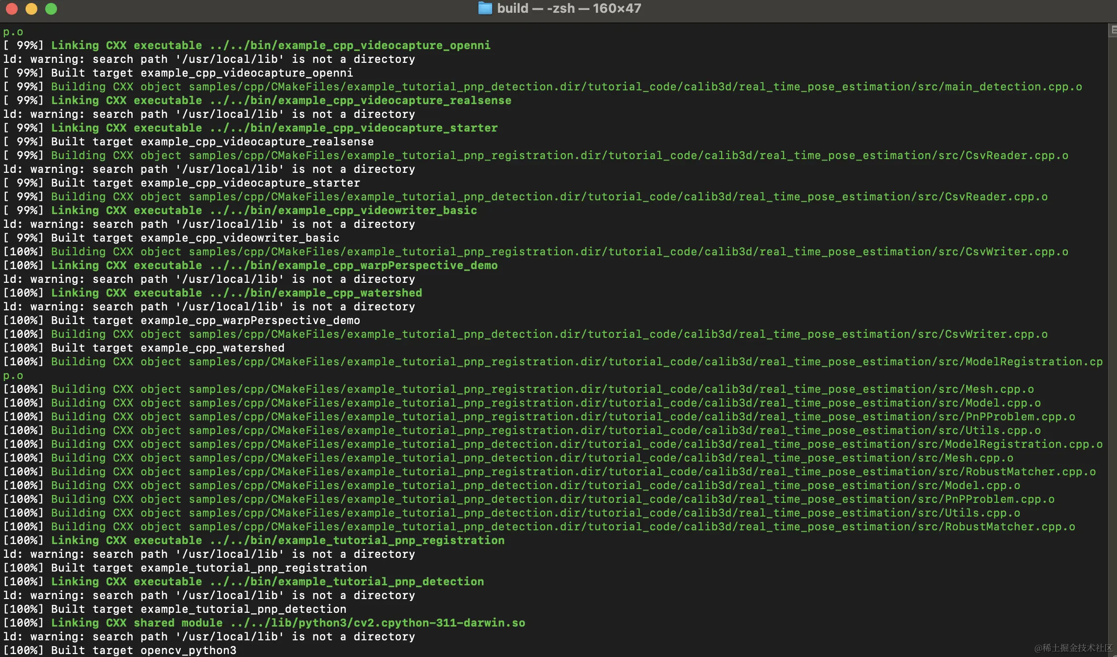Close the terminal with the red button
Image resolution: width=1117 pixels, height=657 pixels.
pos(12,9)
